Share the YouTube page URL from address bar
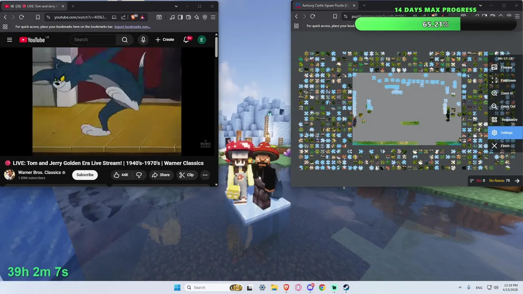This screenshot has height=294, width=523. pyautogui.click(x=123, y=17)
